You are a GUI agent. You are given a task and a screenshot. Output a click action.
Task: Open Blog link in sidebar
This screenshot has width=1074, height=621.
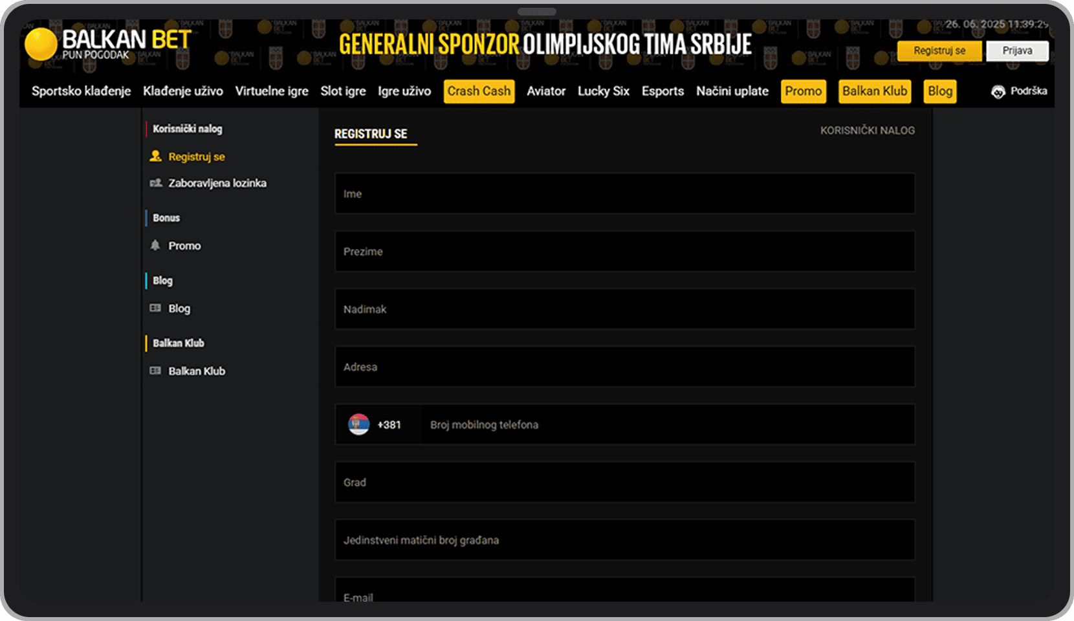(179, 309)
